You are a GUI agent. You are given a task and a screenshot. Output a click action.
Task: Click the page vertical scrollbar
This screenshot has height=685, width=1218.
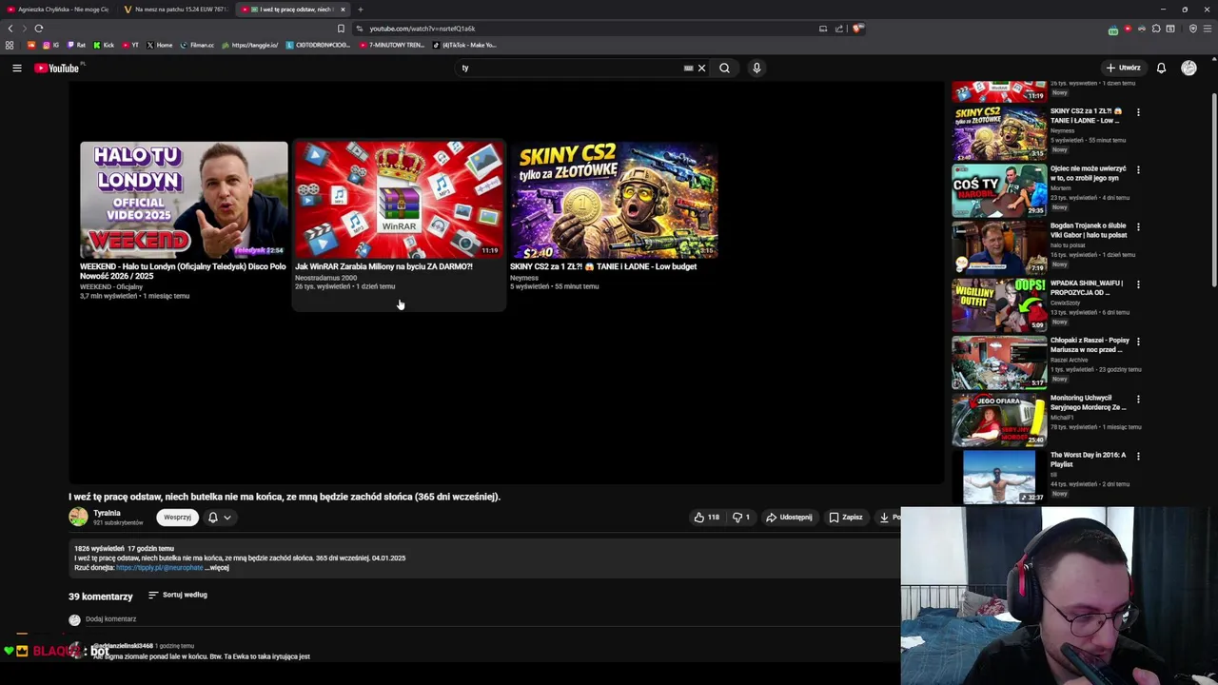tap(1213, 190)
